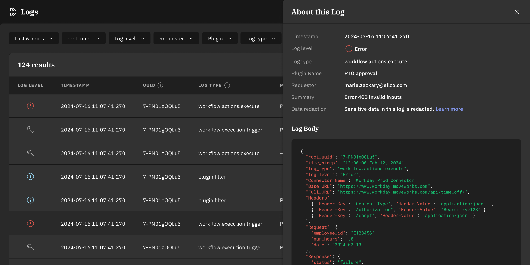Sort by the Timestamp column header

[75, 85]
